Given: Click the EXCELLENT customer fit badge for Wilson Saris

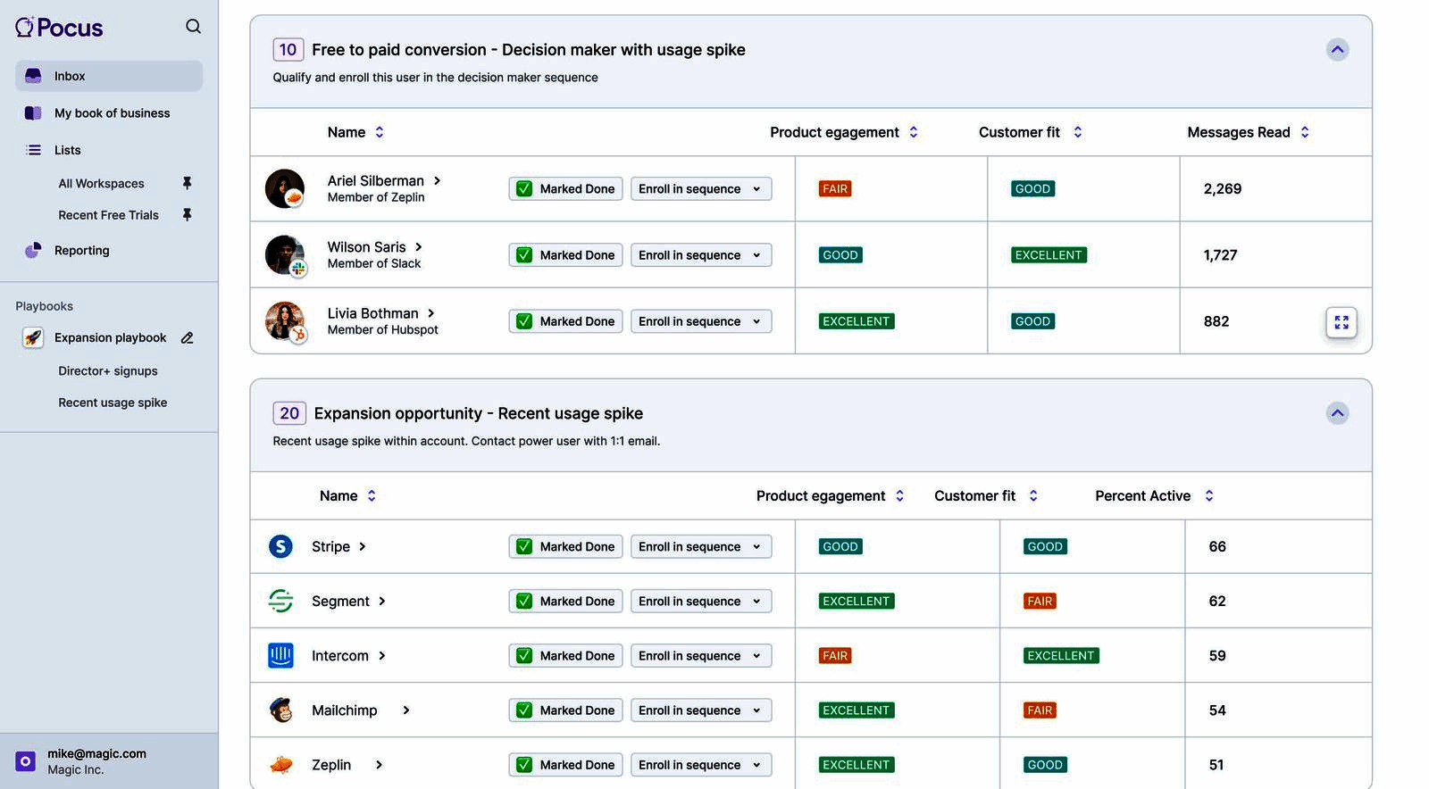Looking at the screenshot, I should pyautogui.click(x=1049, y=255).
